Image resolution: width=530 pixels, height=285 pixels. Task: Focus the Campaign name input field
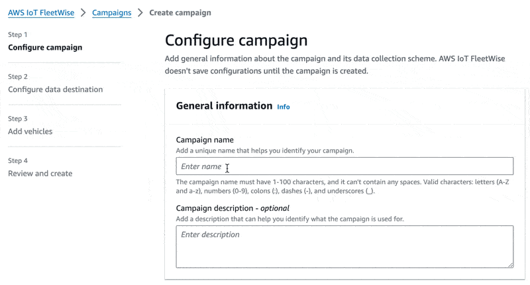[344, 166]
